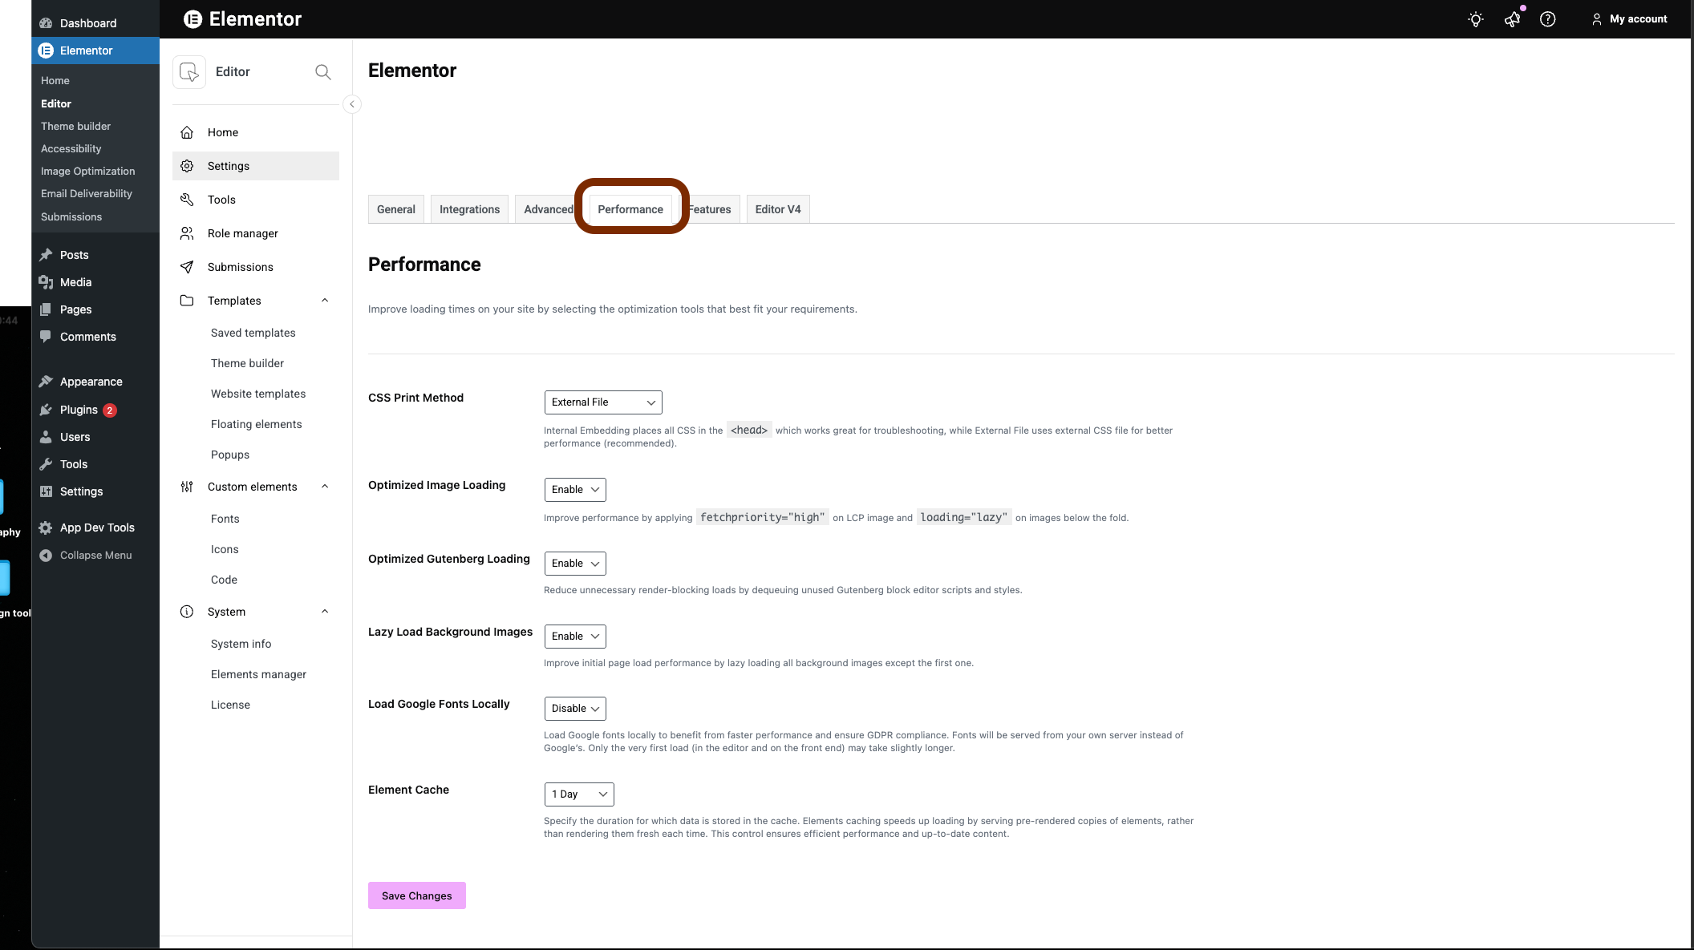Switch to the Editor V4 tab
The height and width of the screenshot is (950, 1694).
[777, 209]
